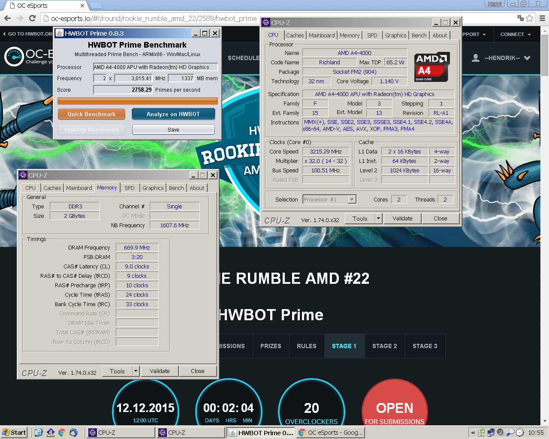Click the OC-Esports speedometer logo

click(14, 57)
